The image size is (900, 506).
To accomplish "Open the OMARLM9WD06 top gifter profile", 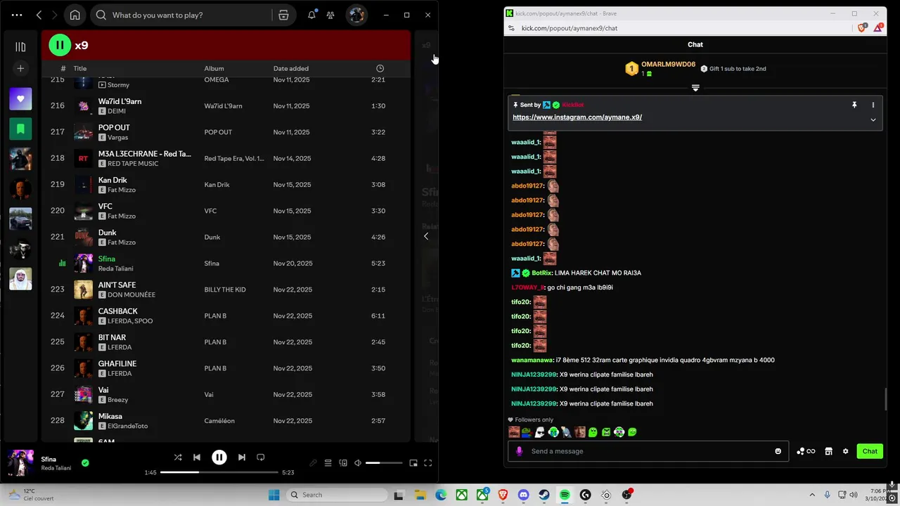I will [x=668, y=65].
